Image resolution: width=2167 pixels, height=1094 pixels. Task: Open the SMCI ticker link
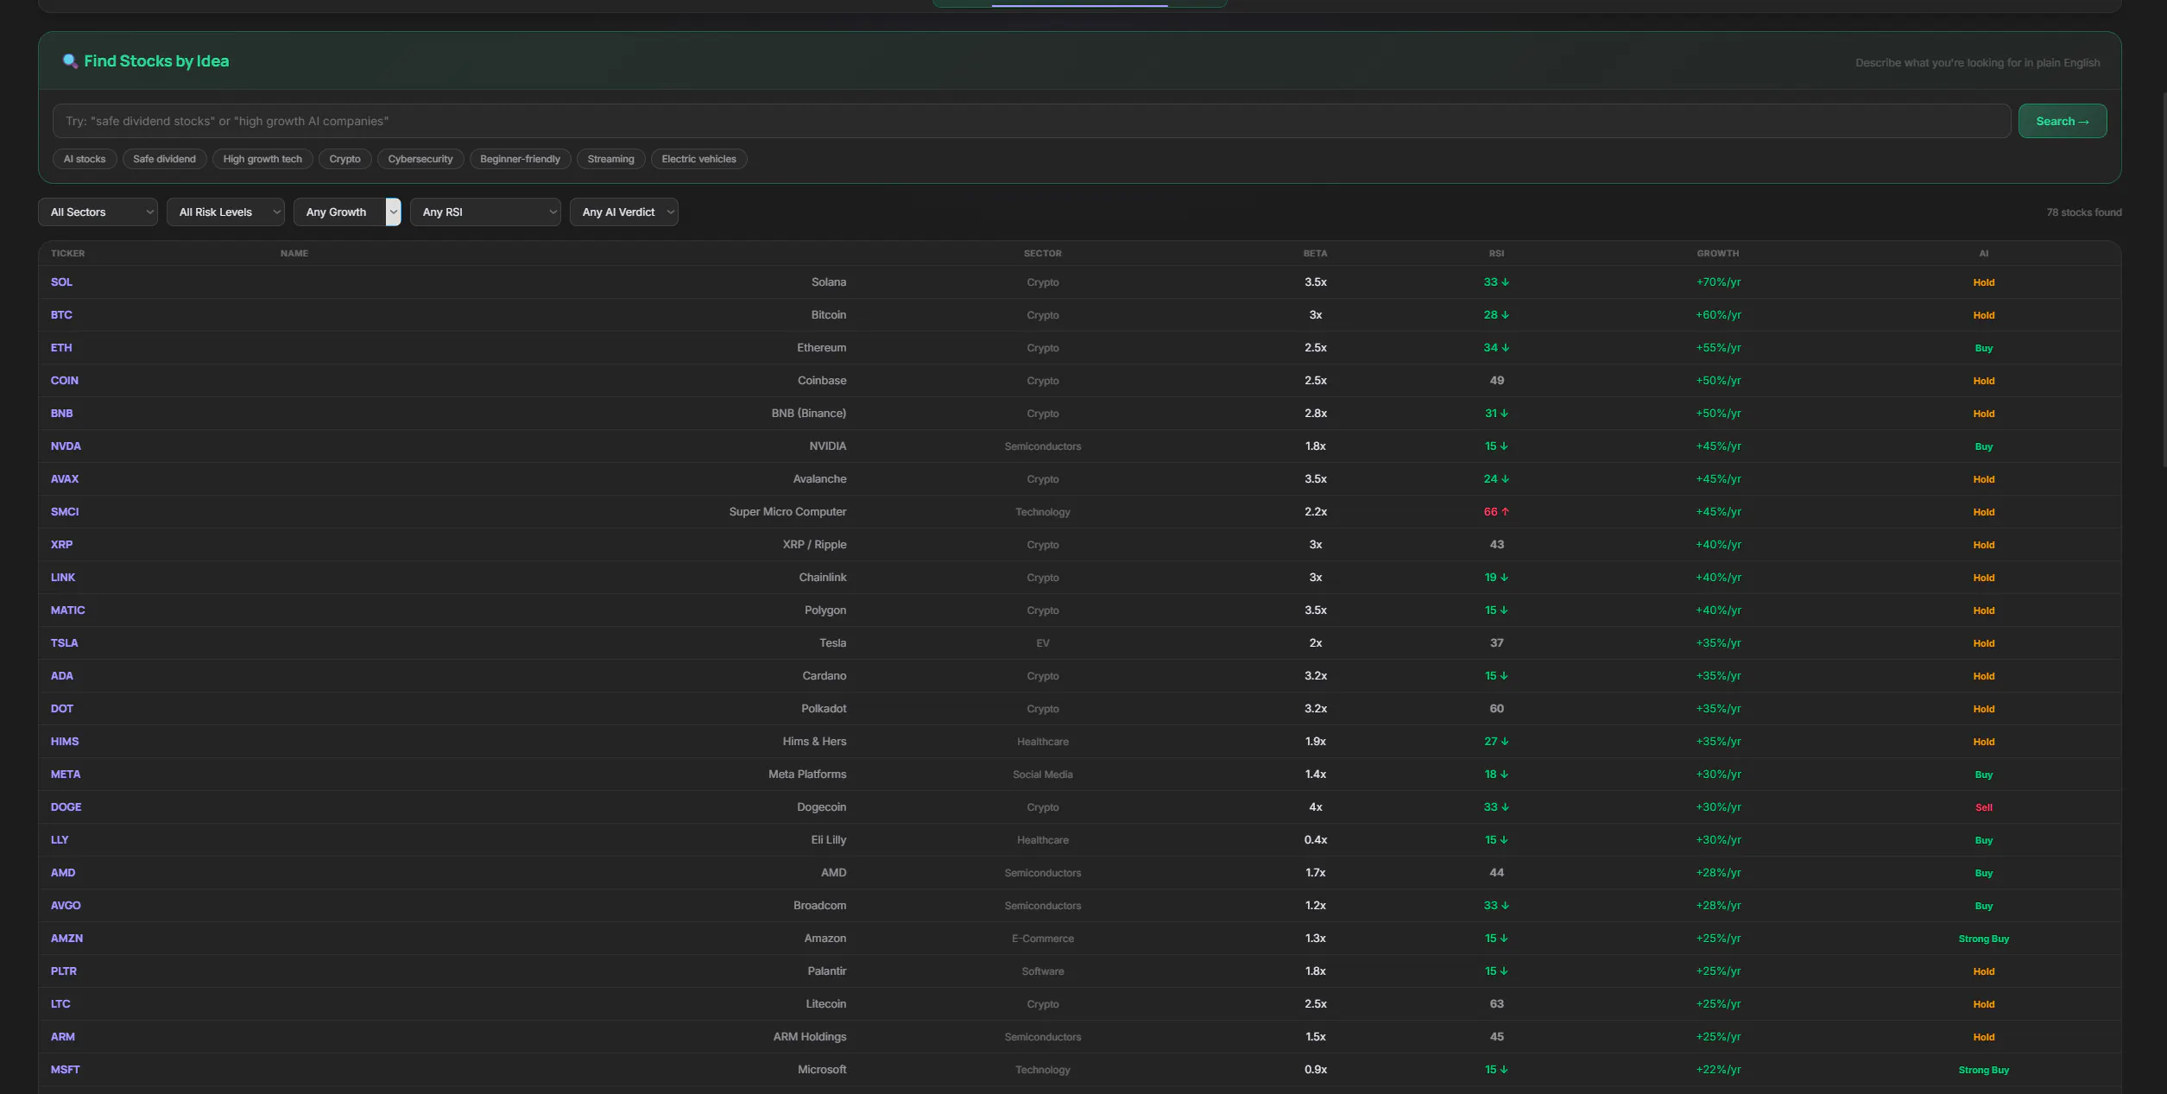point(65,512)
